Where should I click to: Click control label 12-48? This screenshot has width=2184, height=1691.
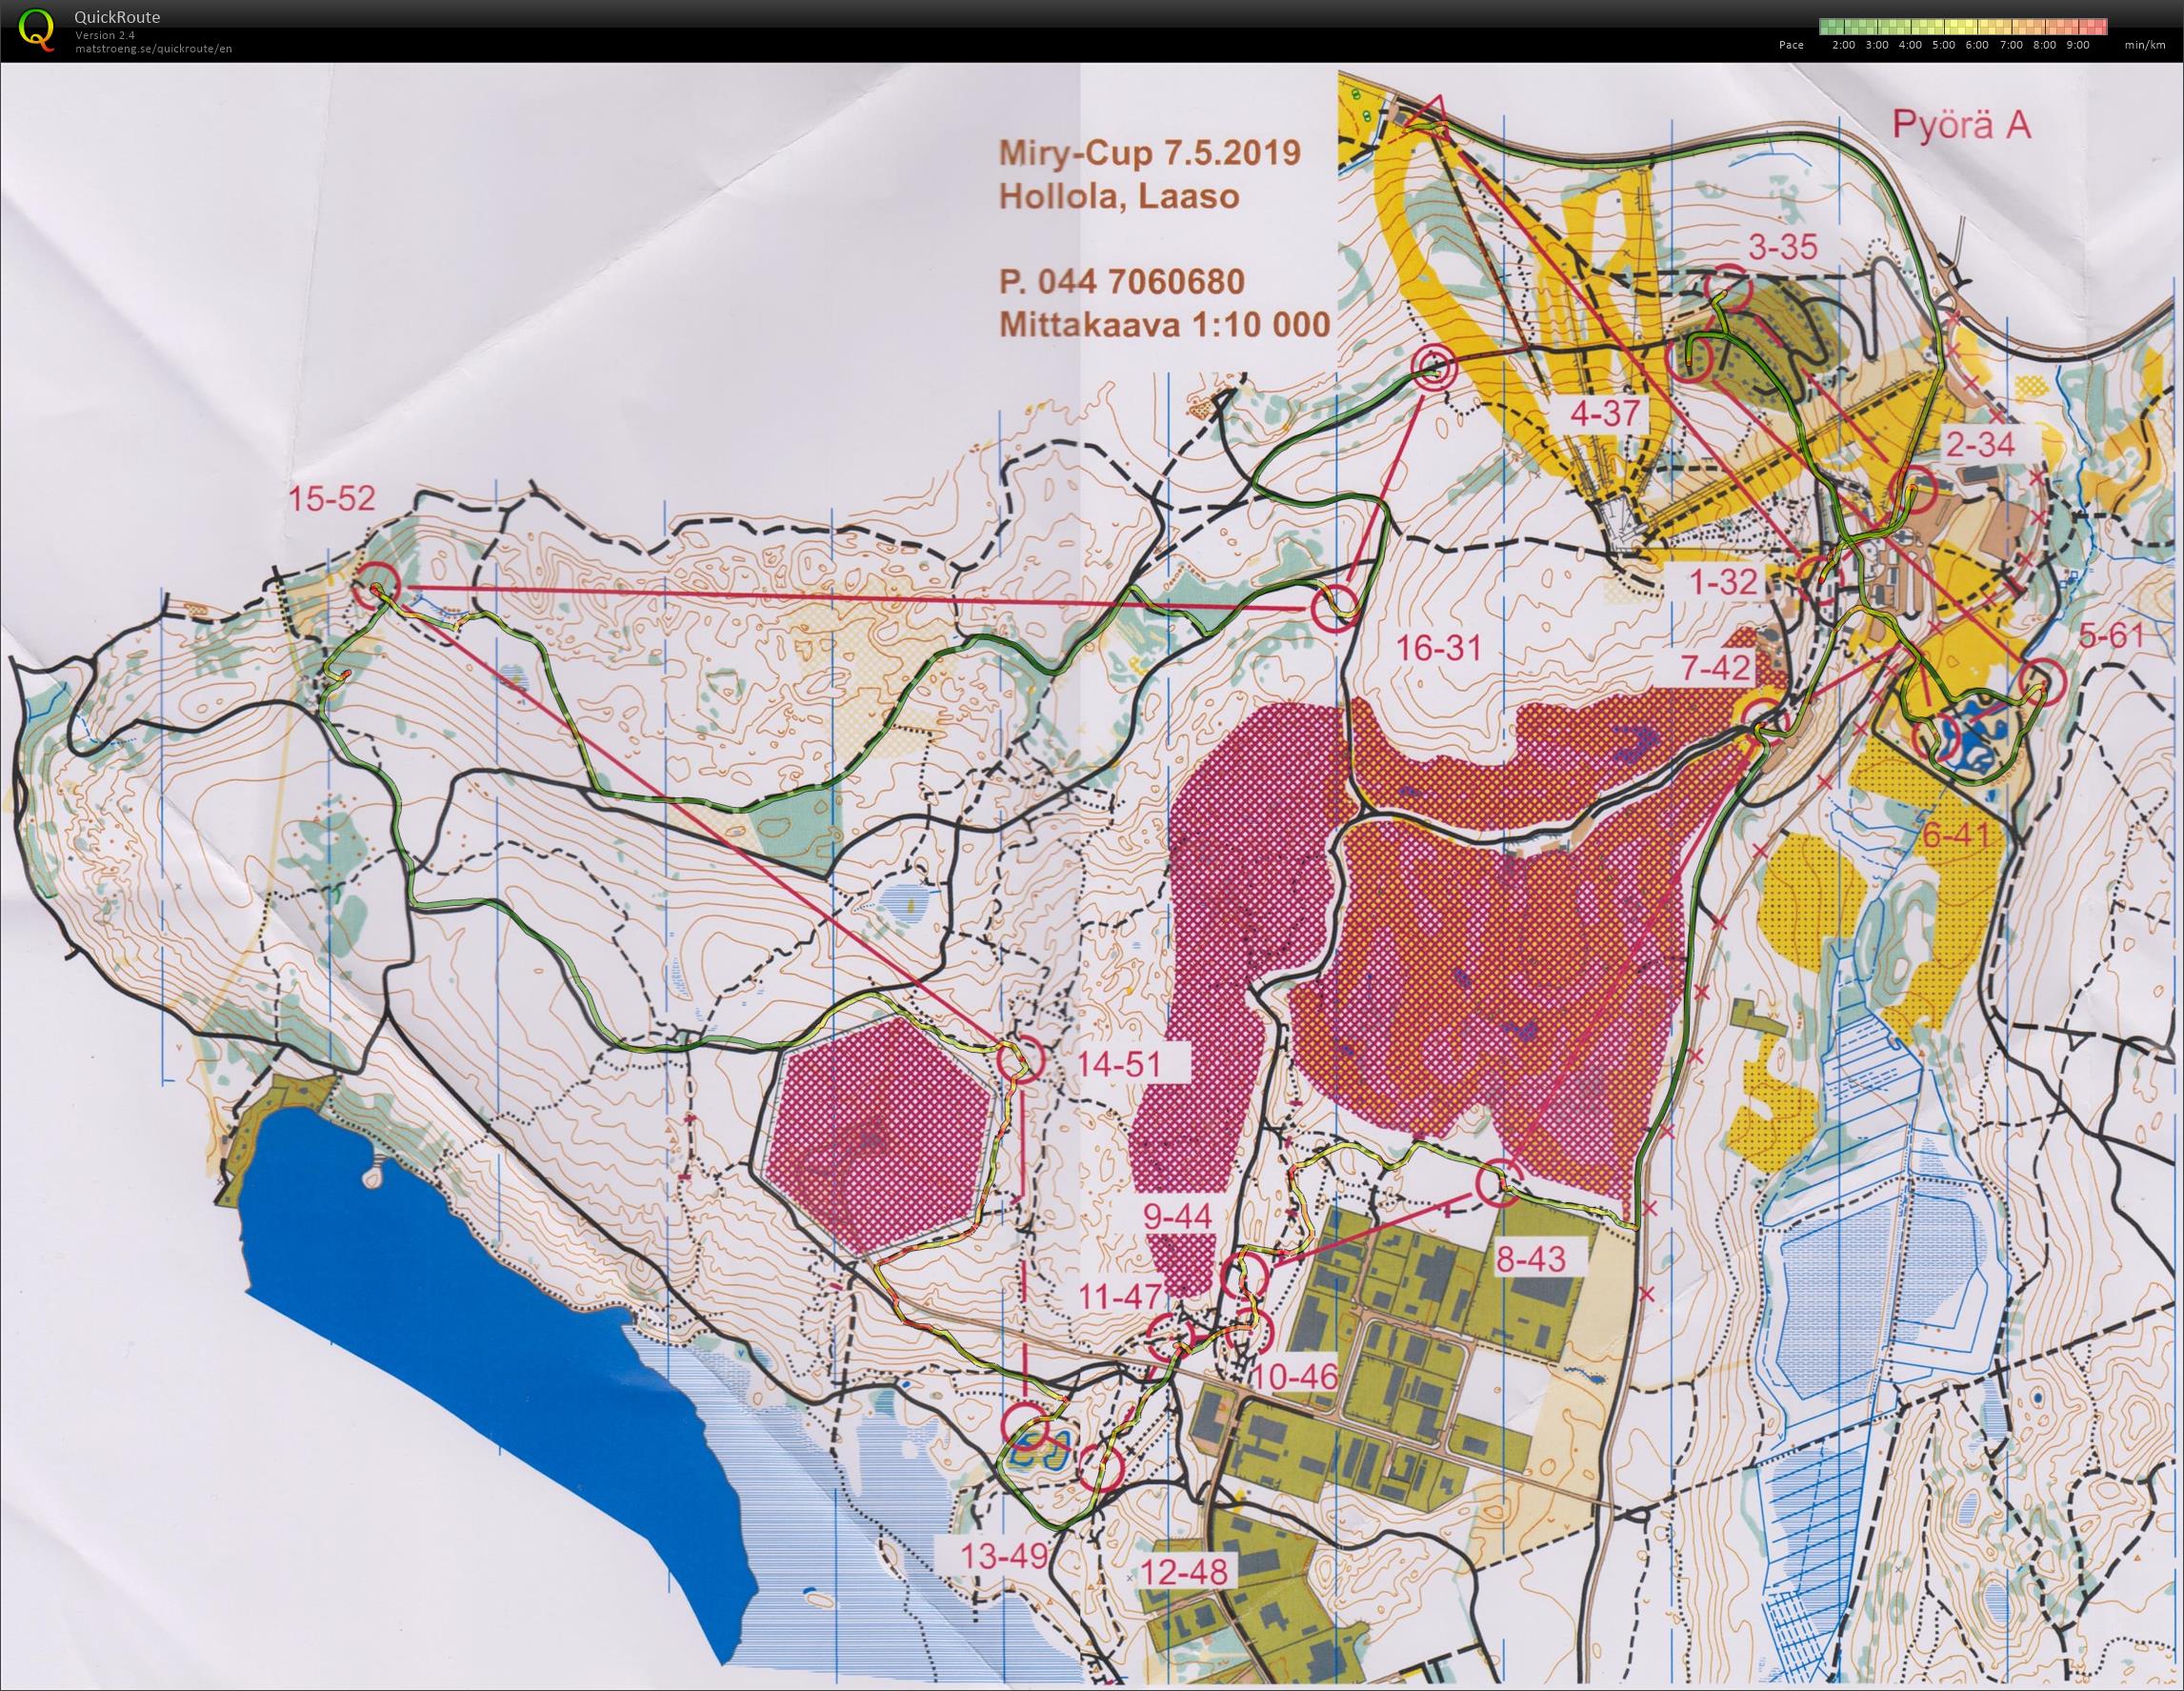coord(1184,1572)
